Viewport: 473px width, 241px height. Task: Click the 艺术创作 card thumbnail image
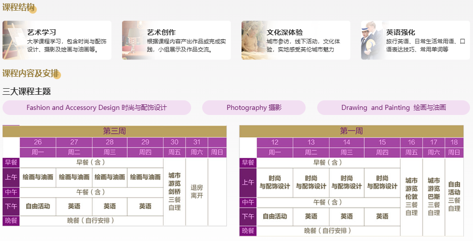pyautogui.click(x=134, y=40)
